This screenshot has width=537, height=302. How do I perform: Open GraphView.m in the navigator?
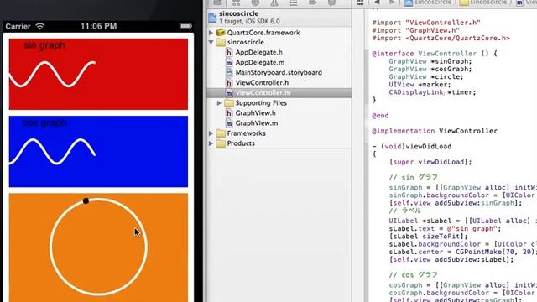coord(257,123)
